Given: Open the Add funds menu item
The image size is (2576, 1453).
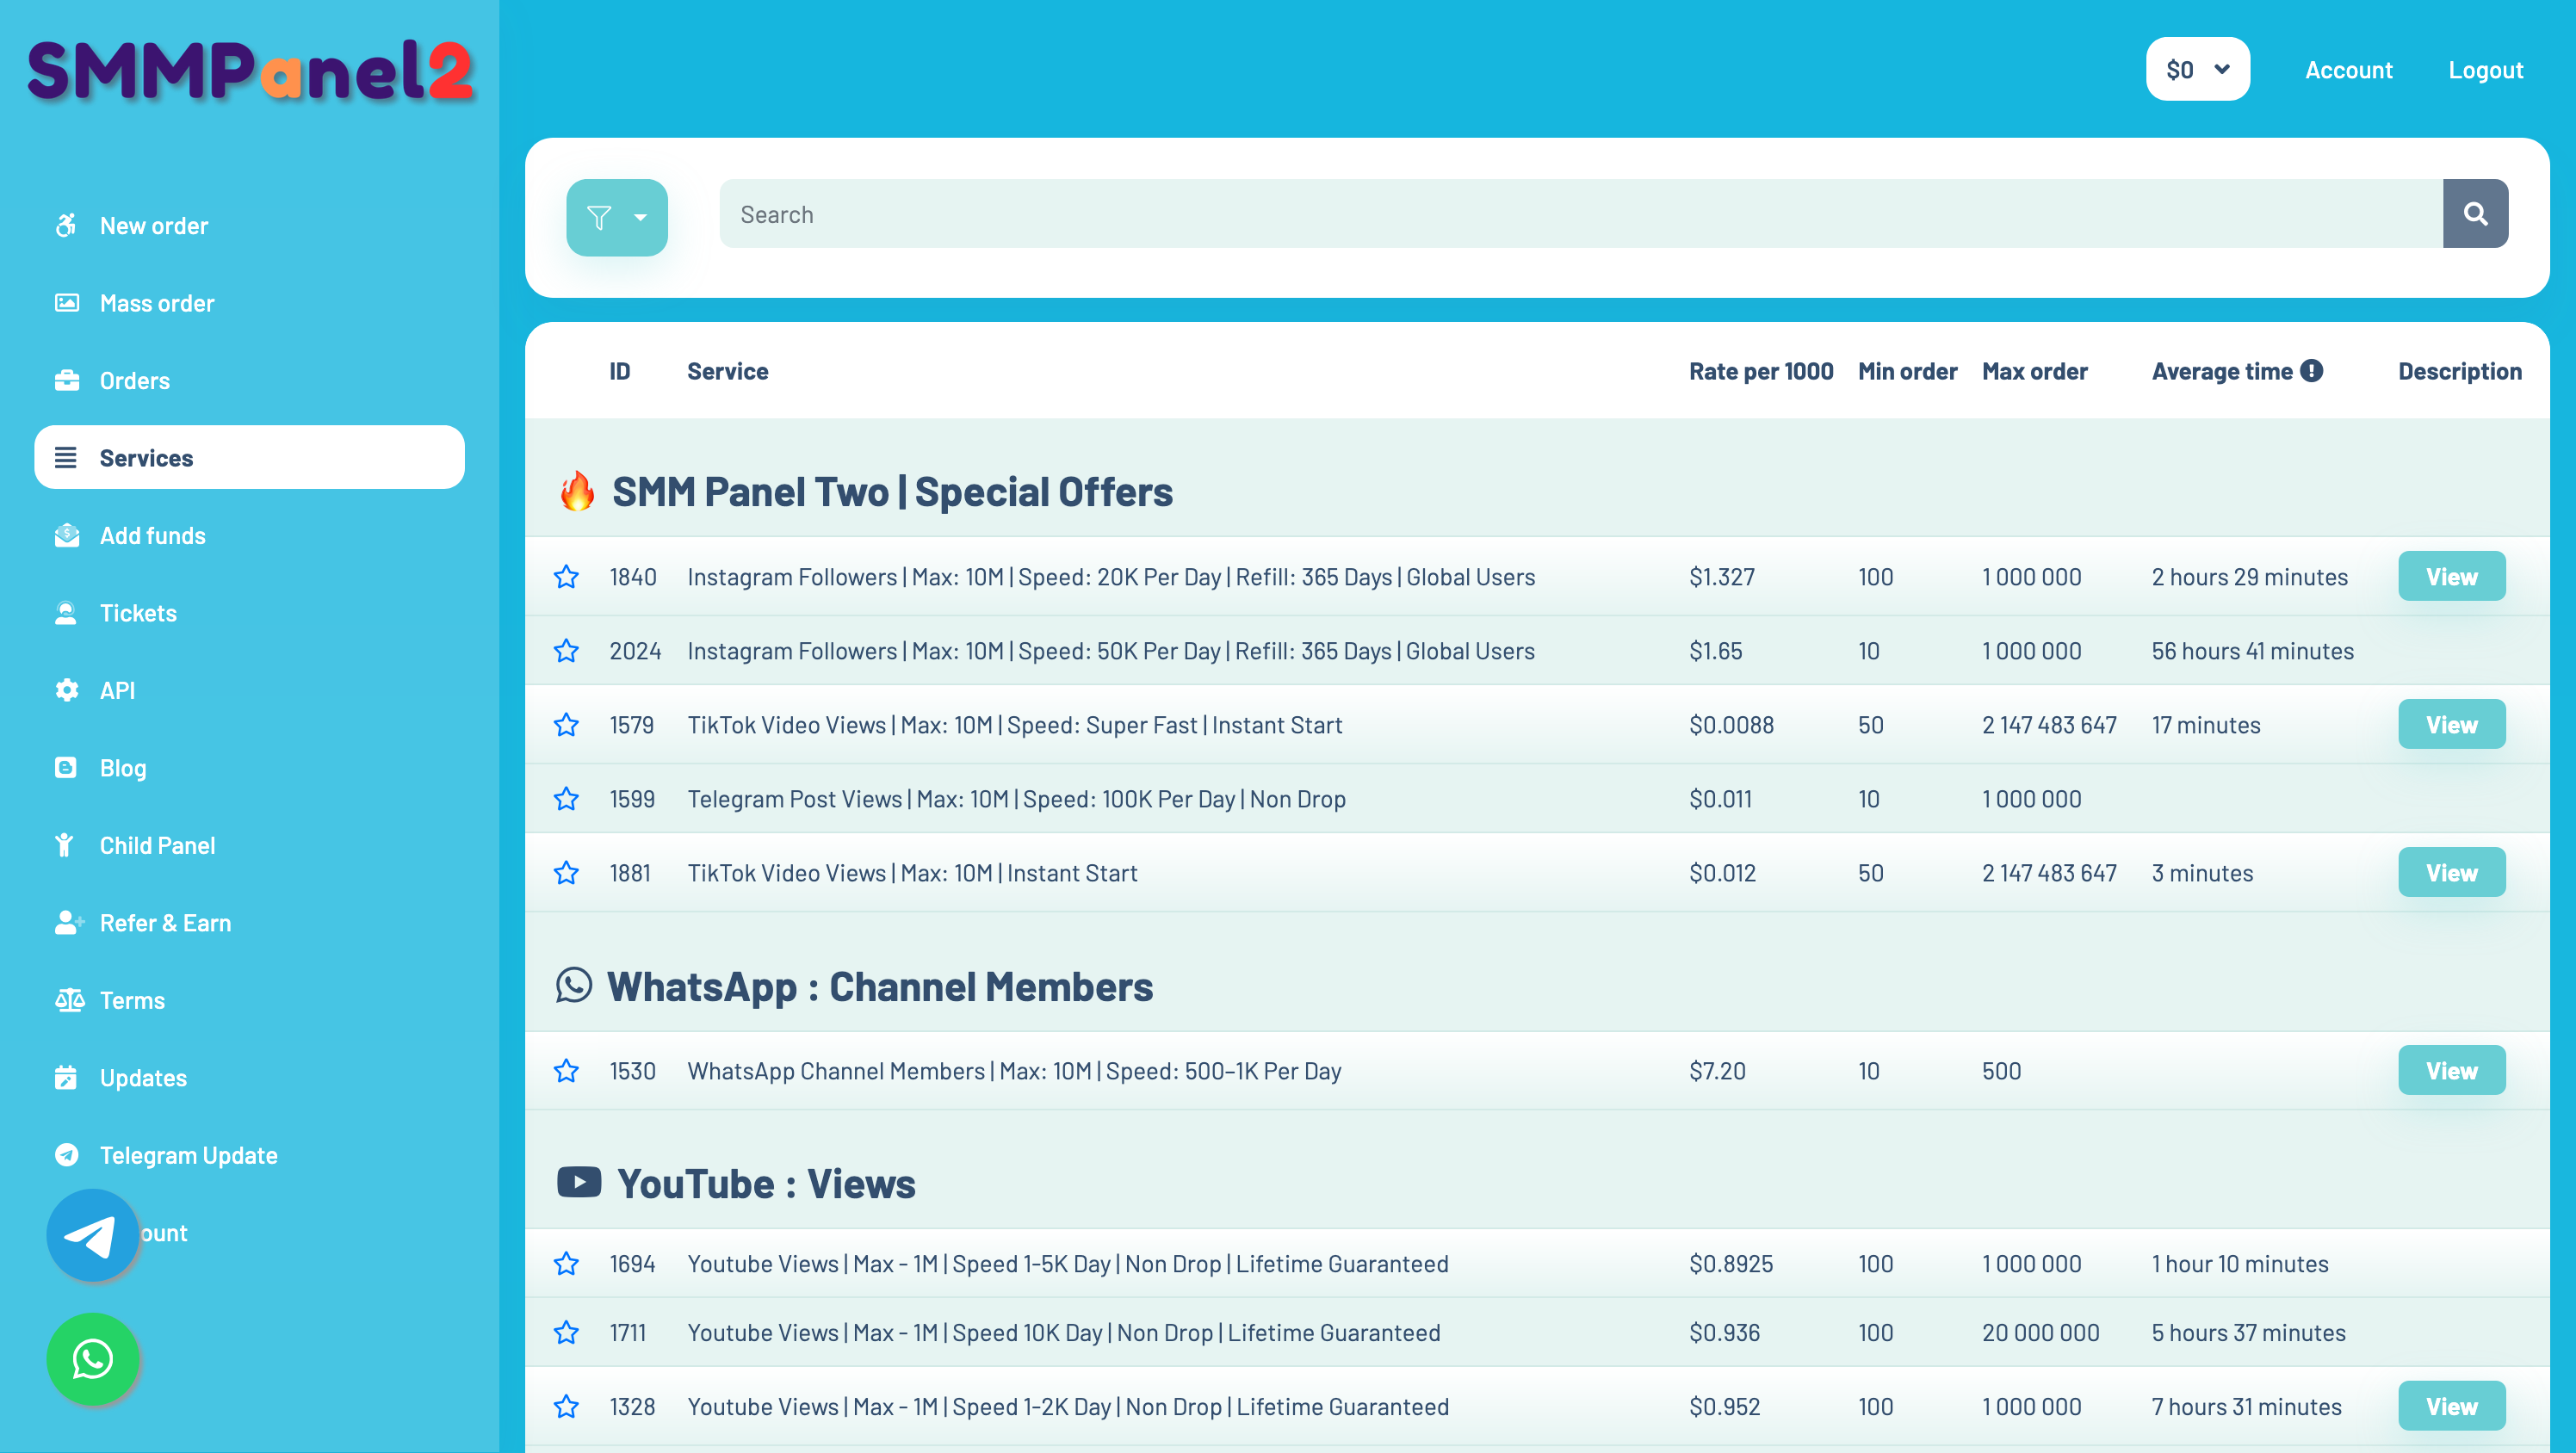Looking at the screenshot, I should (152, 535).
